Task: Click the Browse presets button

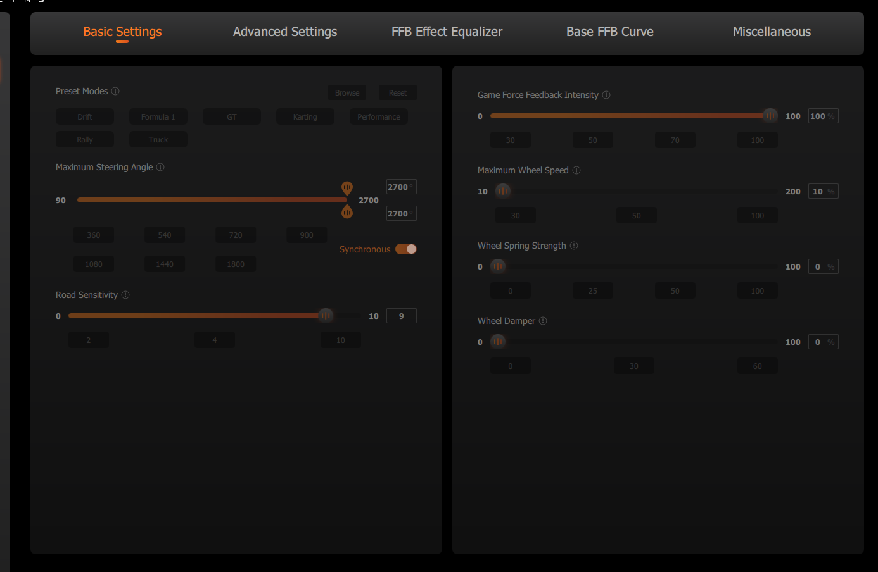Action: (347, 93)
